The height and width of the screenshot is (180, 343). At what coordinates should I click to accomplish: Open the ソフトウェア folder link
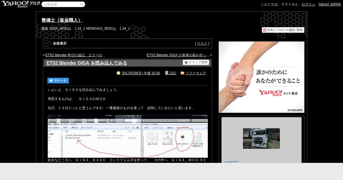pos(196,73)
